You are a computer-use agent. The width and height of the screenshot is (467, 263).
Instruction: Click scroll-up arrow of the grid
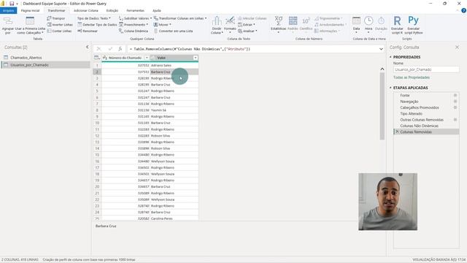[x=382, y=69]
